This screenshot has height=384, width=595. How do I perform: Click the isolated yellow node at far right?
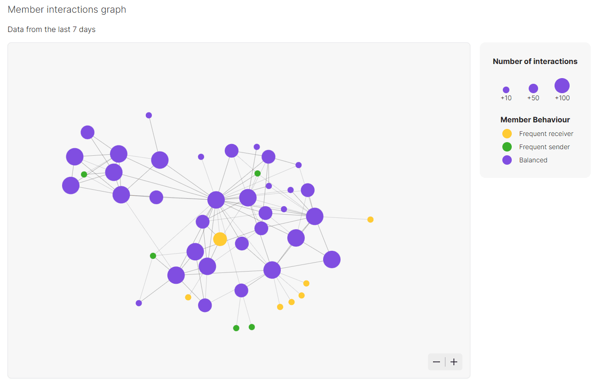point(371,220)
